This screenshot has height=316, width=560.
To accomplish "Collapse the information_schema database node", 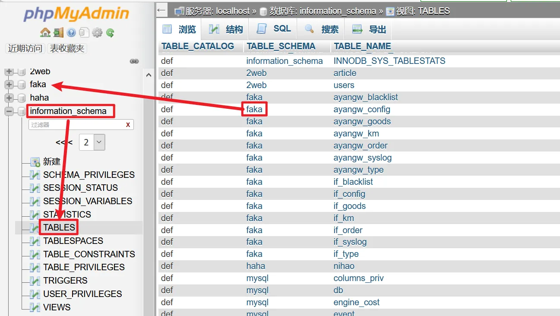I will 9,111.
